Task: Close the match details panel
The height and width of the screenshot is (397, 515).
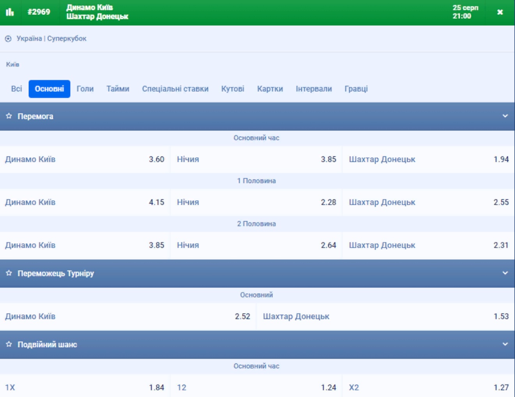Action: point(500,12)
